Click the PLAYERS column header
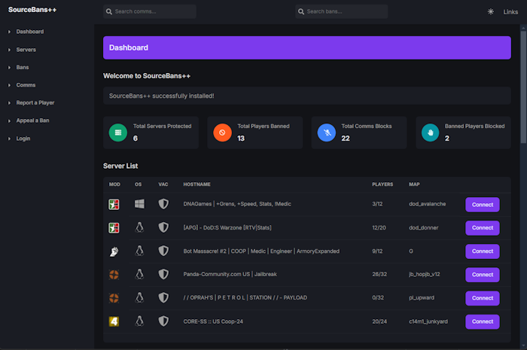The height and width of the screenshot is (350, 527). coord(382,184)
